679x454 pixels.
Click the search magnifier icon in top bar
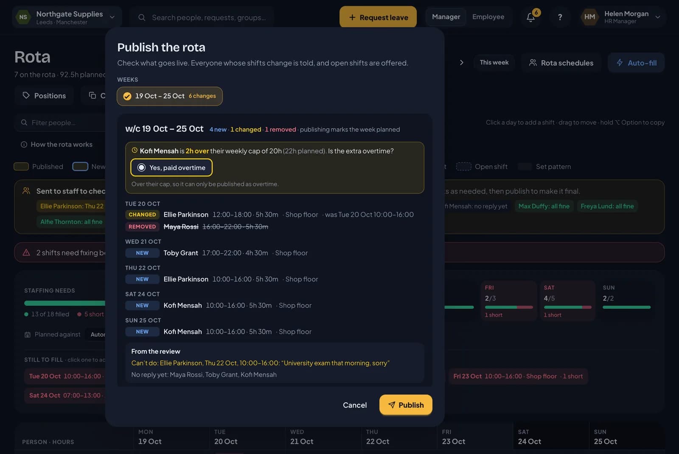(142, 17)
